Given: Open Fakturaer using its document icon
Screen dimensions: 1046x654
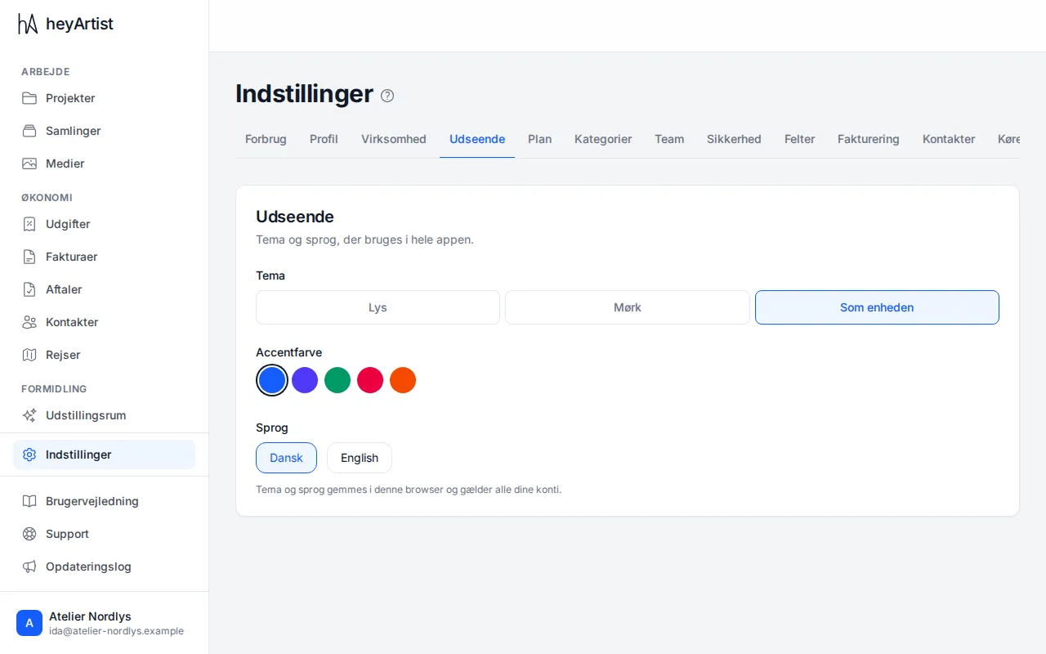Looking at the screenshot, I should click(x=29, y=257).
